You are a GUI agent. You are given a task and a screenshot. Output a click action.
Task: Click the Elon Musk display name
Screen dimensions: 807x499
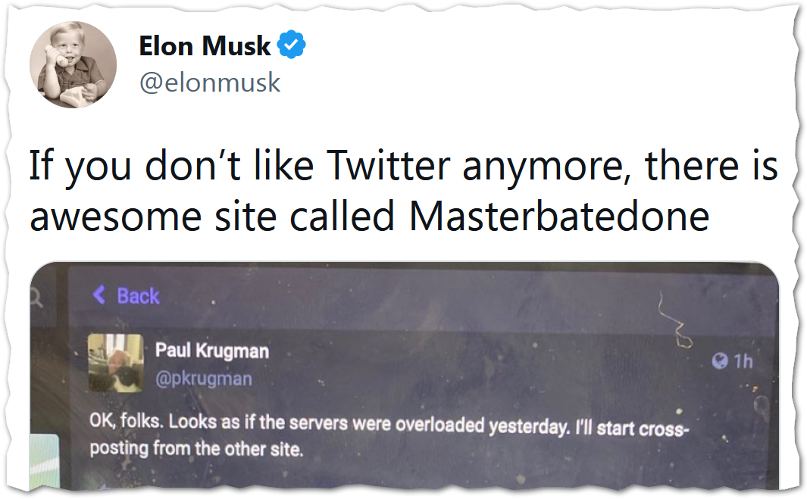pos(205,47)
